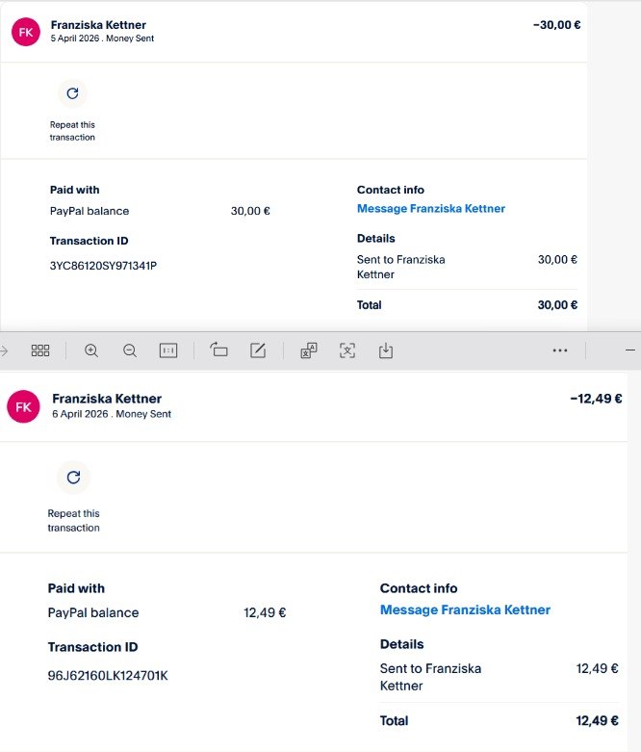Viewport: 641px width, 752px height.
Task: Click the next image arrow in toolbar
Action: coord(3,351)
